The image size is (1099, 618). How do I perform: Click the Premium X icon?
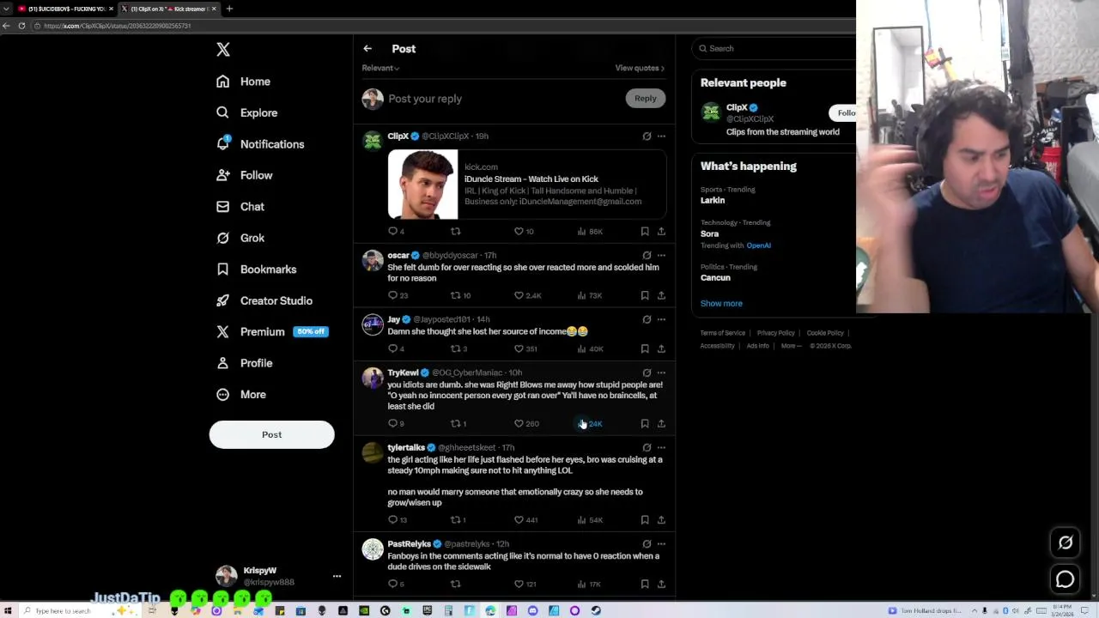pos(222,332)
